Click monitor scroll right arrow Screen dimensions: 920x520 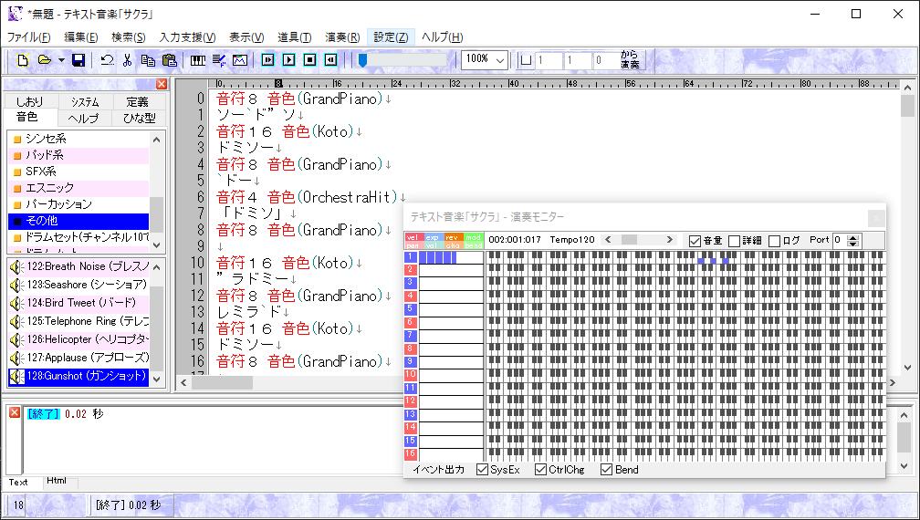pyautogui.click(x=670, y=239)
